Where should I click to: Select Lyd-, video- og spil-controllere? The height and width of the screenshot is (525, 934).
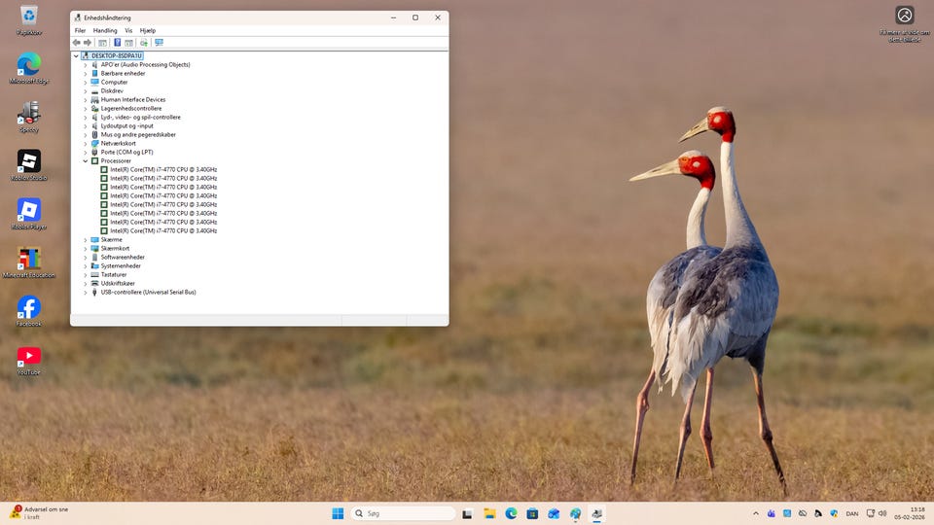[x=140, y=118]
